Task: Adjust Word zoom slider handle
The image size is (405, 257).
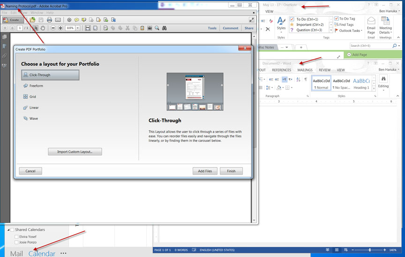Action: point(370,250)
